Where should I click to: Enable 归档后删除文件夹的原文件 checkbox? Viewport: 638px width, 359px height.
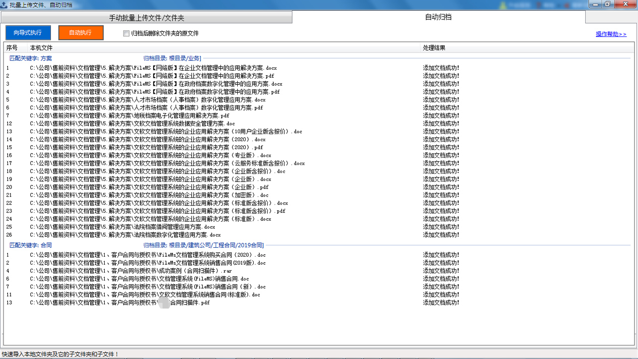[126, 33]
